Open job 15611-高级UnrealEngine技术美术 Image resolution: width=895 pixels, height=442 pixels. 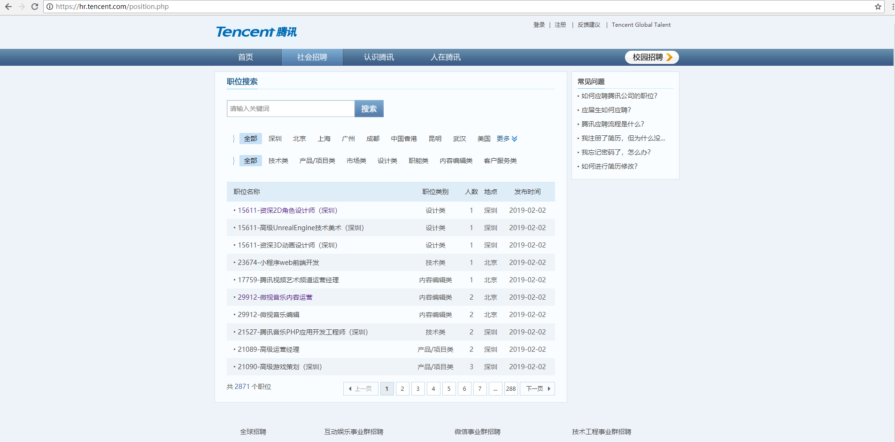301,228
